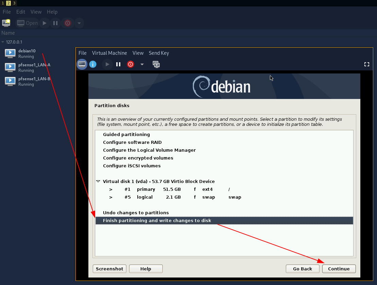Open VM window shutdown options dropdown arrow
377x285 pixels.
(142, 65)
